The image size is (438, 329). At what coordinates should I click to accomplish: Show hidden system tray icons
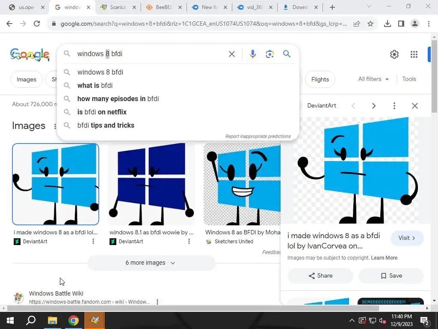pos(352,320)
